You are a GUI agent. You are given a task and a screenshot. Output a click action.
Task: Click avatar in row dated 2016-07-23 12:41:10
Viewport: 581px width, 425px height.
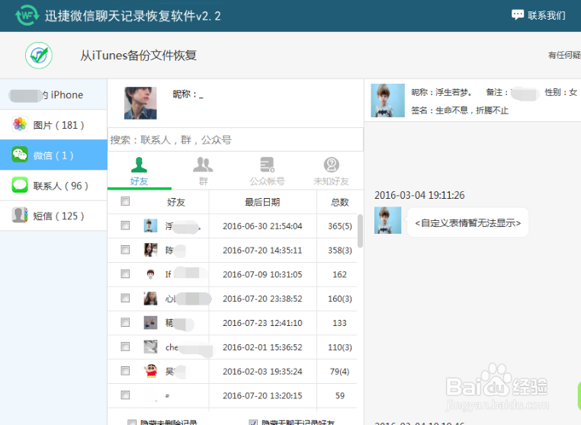pyautogui.click(x=150, y=323)
